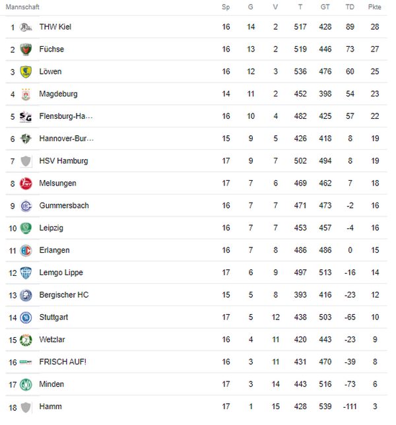Click the Lemgo Lippe crest
396x425 pixels.
26,273
